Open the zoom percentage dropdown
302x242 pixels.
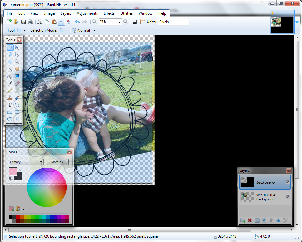coord(119,22)
